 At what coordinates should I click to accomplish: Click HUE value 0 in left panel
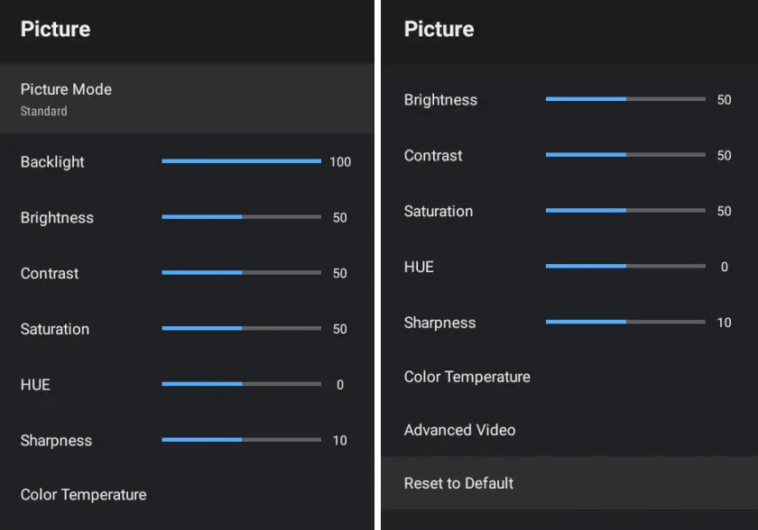(x=340, y=385)
